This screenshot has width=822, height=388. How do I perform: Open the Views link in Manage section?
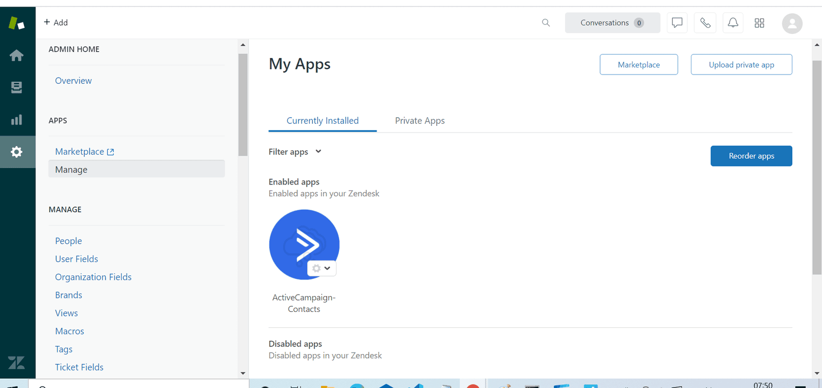(67, 313)
